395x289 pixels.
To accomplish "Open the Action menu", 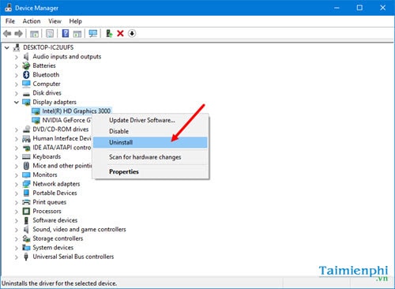I will pos(32,21).
